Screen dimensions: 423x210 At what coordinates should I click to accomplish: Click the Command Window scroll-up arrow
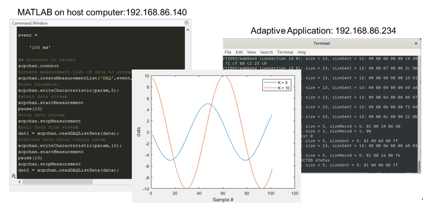[188, 29]
